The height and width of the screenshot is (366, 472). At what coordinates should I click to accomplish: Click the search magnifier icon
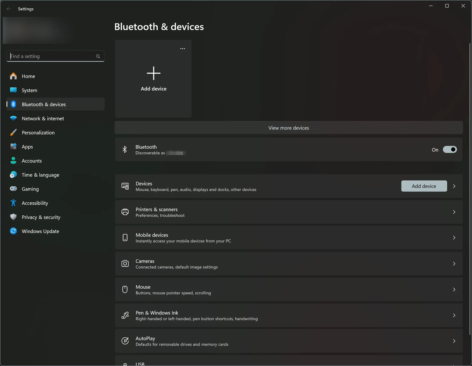[x=98, y=56]
